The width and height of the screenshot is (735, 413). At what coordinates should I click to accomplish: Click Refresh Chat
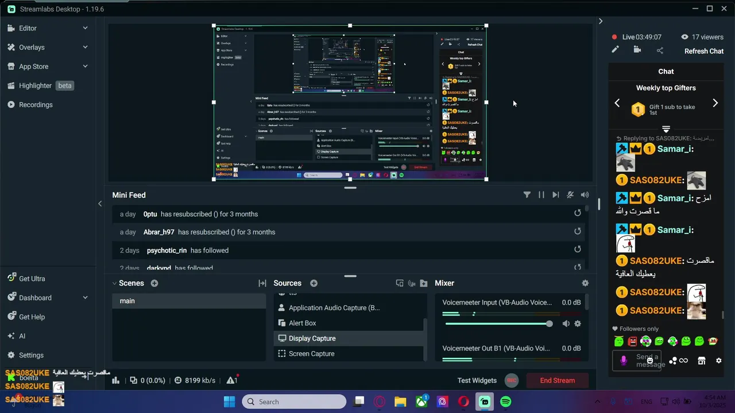click(704, 51)
